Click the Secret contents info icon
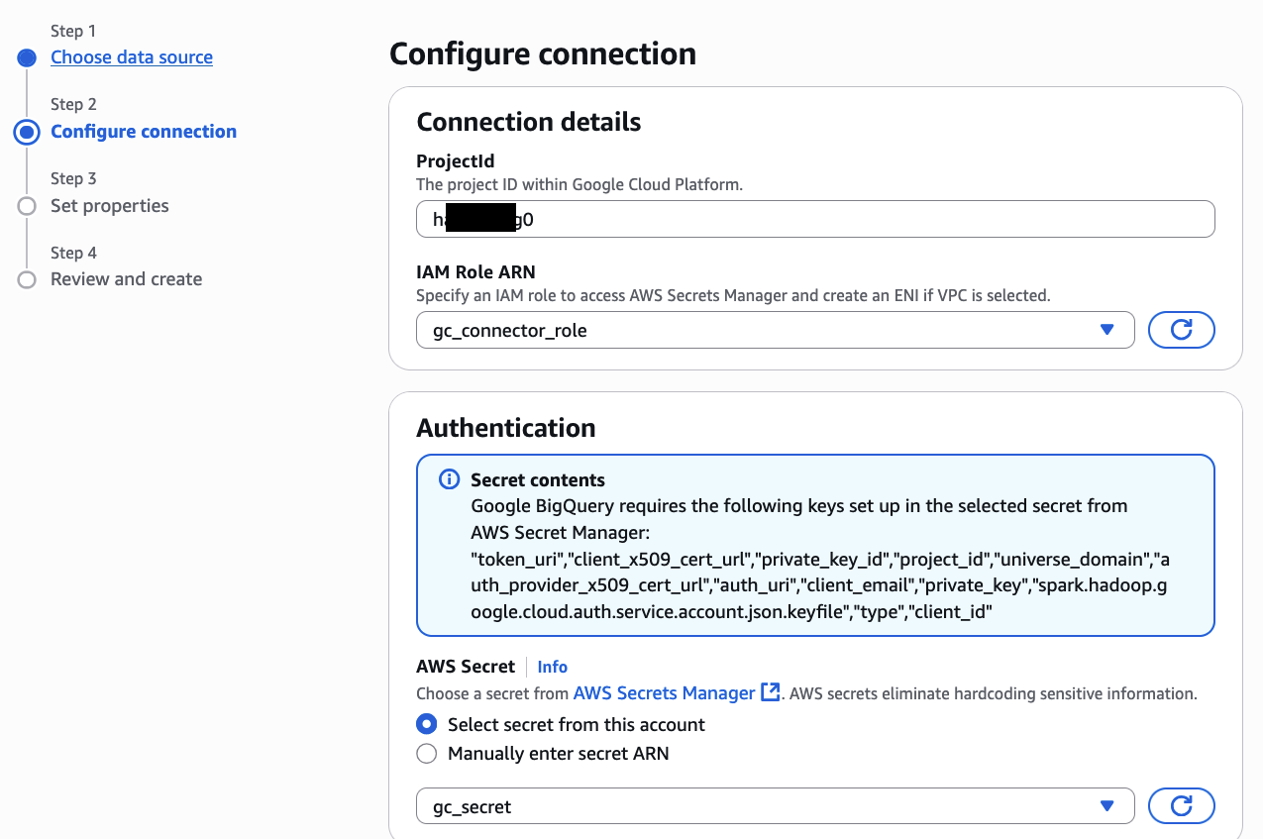This screenshot has width=1263, height=839. coord(449,480)
